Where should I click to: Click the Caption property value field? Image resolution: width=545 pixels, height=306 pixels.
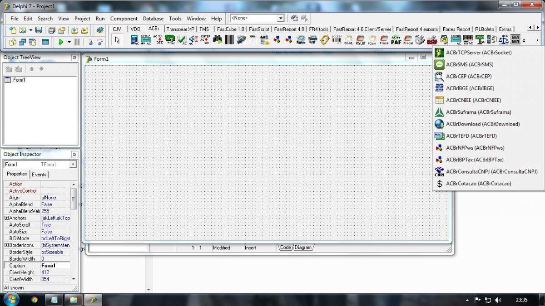(55, 266)
